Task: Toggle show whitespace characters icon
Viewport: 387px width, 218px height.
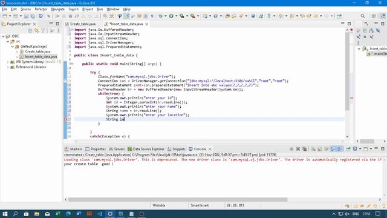Action: point(152,16)
